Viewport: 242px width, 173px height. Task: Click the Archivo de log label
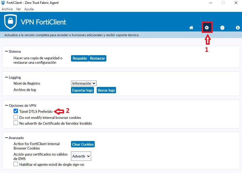[x=25, y=90]
